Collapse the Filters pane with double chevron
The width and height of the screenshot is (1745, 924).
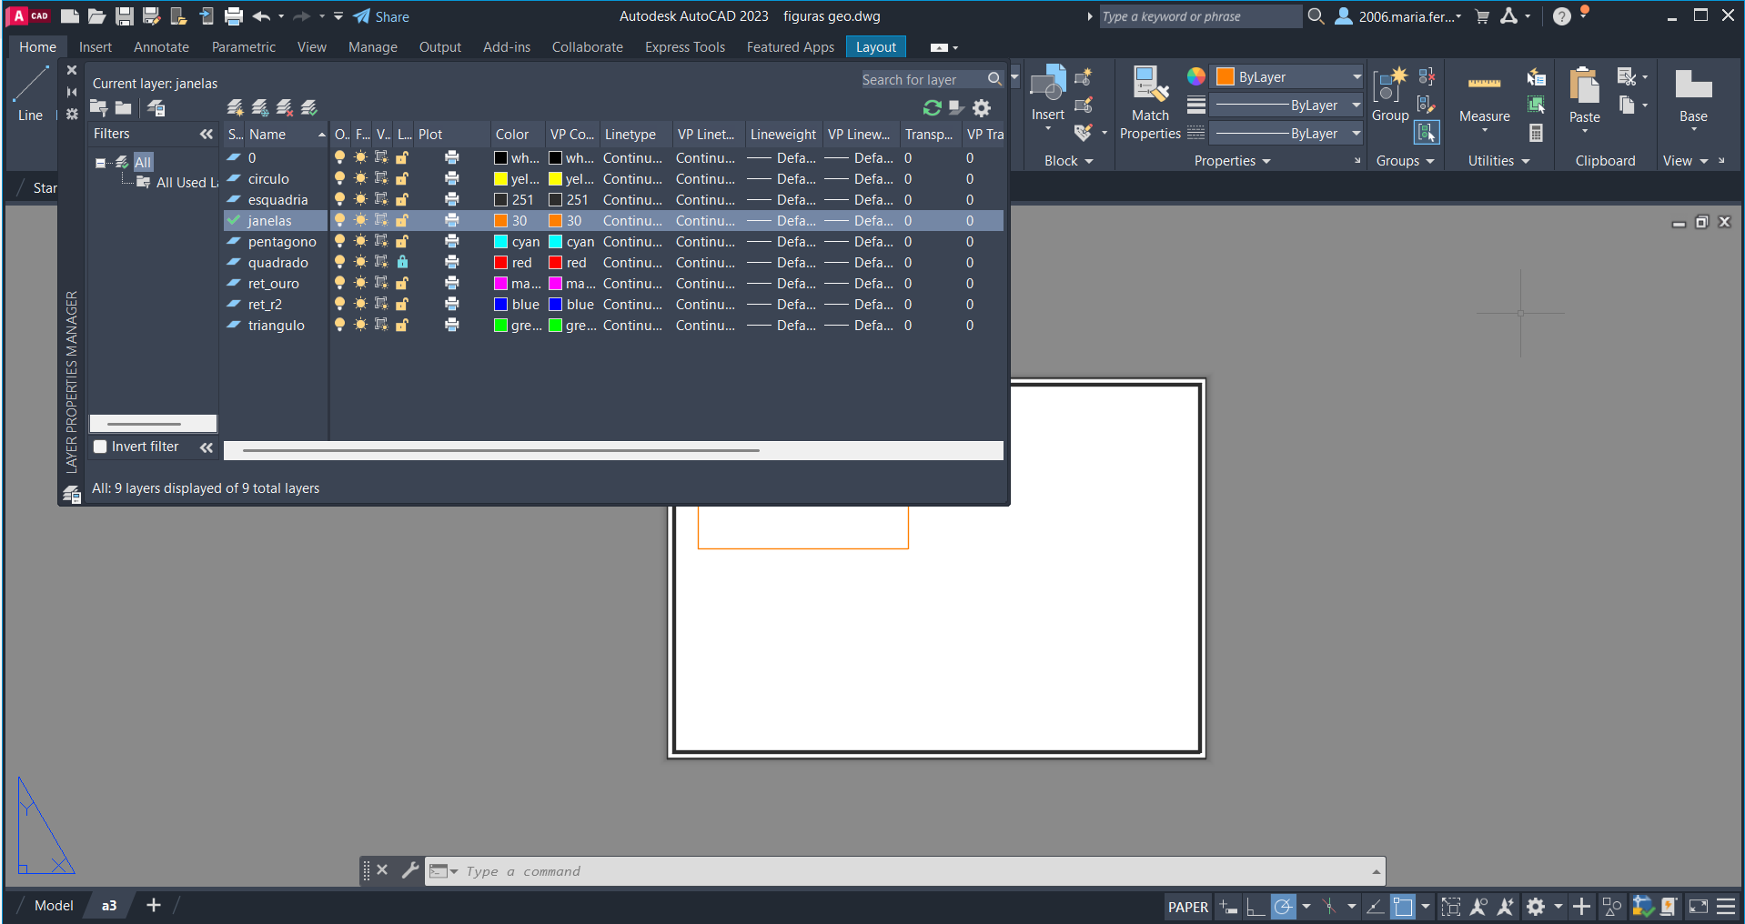click(x=207, y=134)
